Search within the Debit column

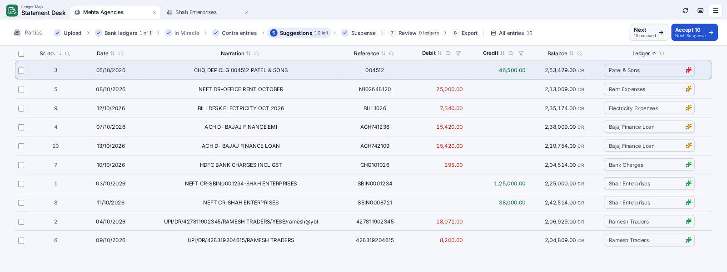tap(448, 53)
